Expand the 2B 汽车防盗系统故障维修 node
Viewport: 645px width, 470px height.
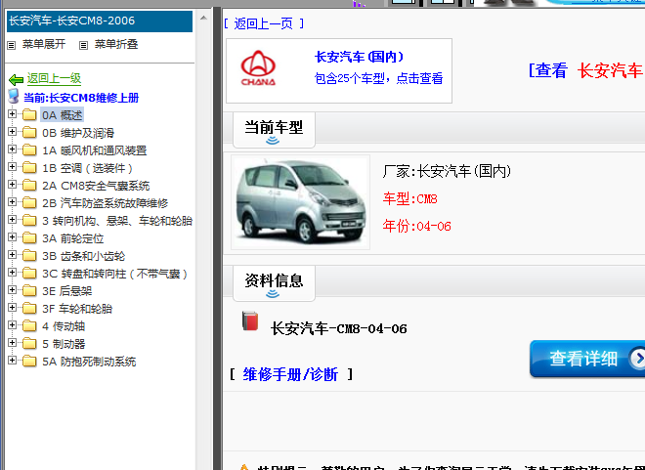click(13, 202)
